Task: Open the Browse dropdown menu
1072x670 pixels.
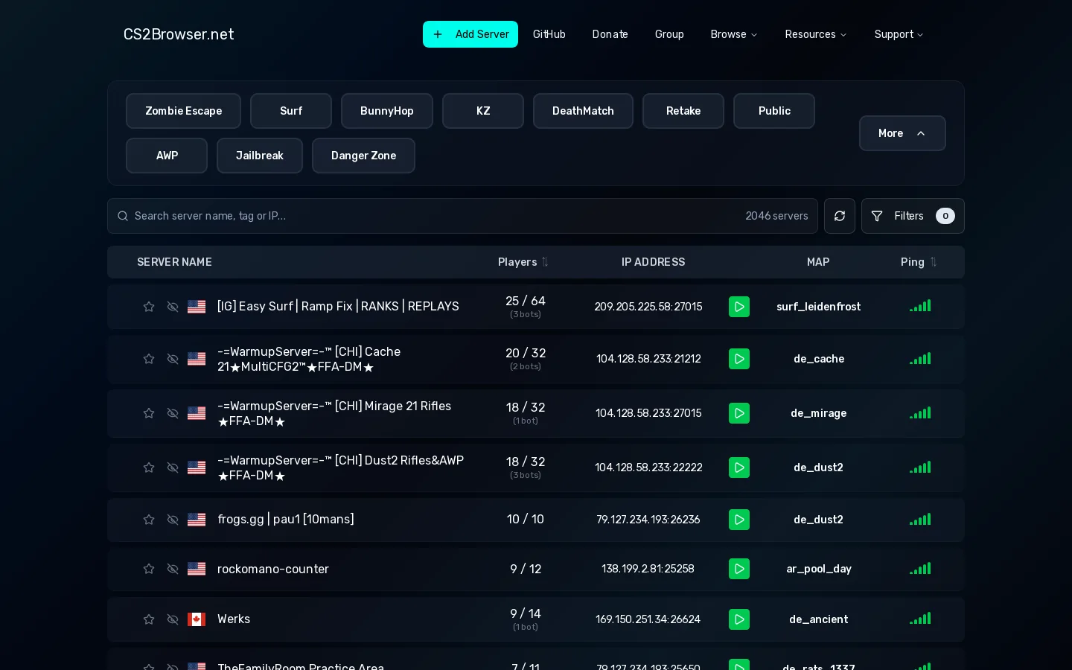Action: (x=734, y=34)
